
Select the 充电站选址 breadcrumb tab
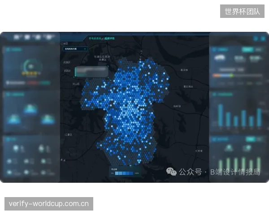tap(95, 39)
